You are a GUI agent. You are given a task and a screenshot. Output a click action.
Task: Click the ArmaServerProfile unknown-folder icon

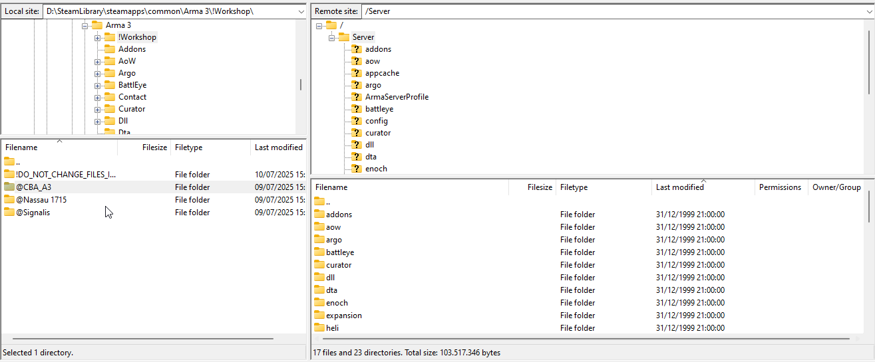pyautogui.click(x=357, y=97)
